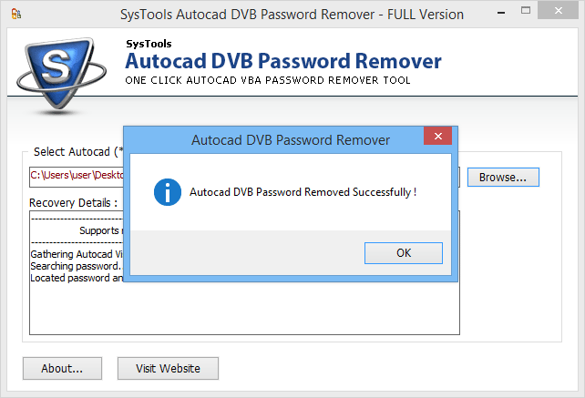Image resolution: width=585 pixels, height=398 pixels.
Task: Click the dialog's blue title bar
Action: (x=274, y=140)
